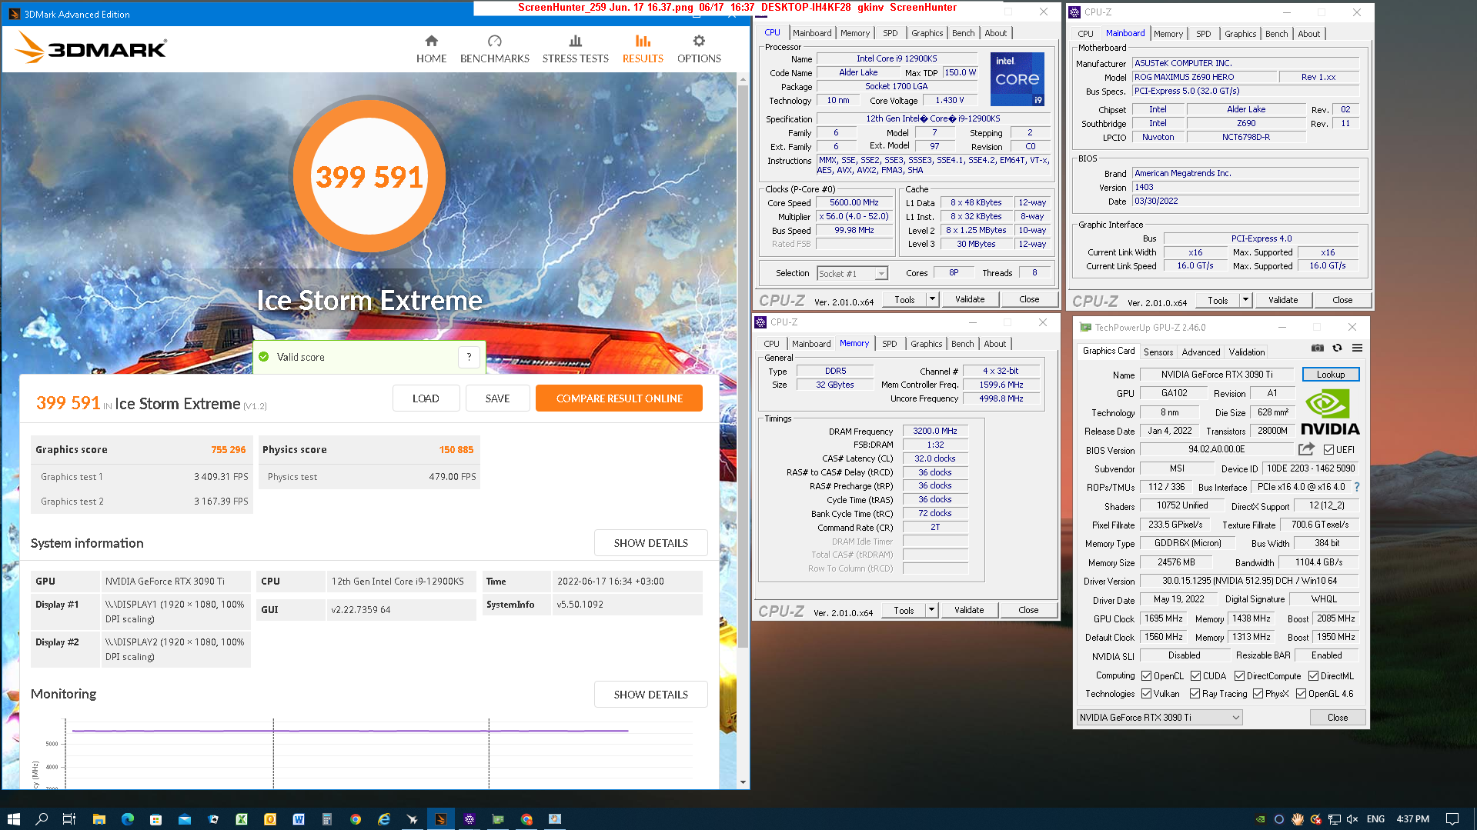The width and height of the screenshot is (1477, 830).
Task: Open Bench tab in CPU-Z CPU window
Action: (963, 33)
